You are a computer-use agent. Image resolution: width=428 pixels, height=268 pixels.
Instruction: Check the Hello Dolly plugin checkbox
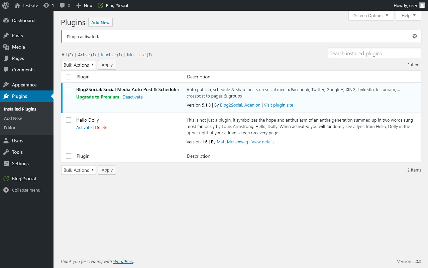point(69,120)
